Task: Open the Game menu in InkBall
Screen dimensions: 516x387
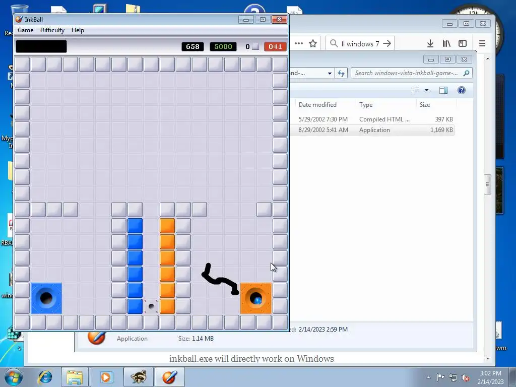Action: click(x=25, y=30)
